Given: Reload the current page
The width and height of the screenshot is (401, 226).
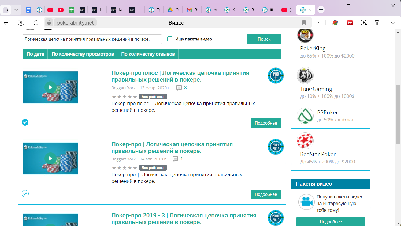Looking at the screenshot, I should pyautogui.click(x=36, y=23).
